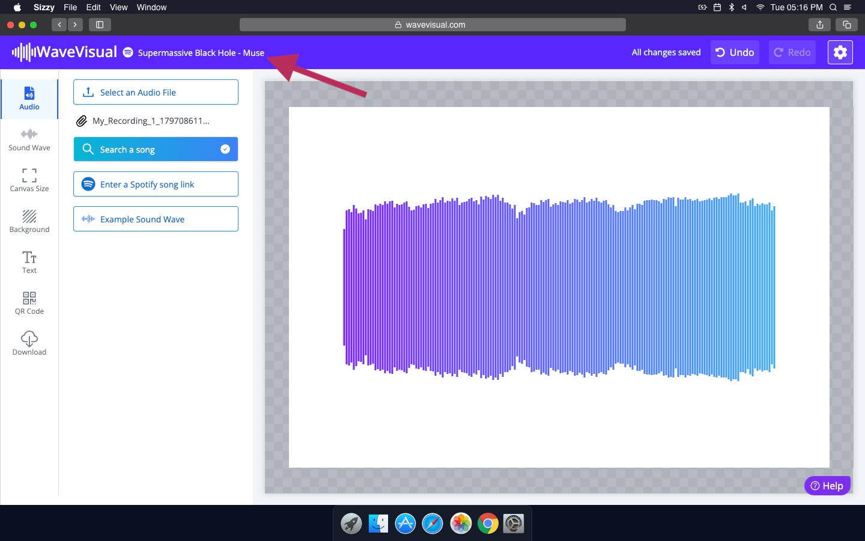Viewport: 865px width, 541px height.
Task: Open Help from the bottom corner
Action: 827,485
